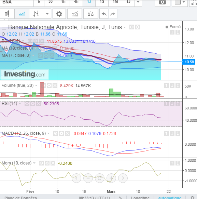The image size is (197, 199).
Task: Reset chart view with circular arrow
Action: (x=100, y=178)
